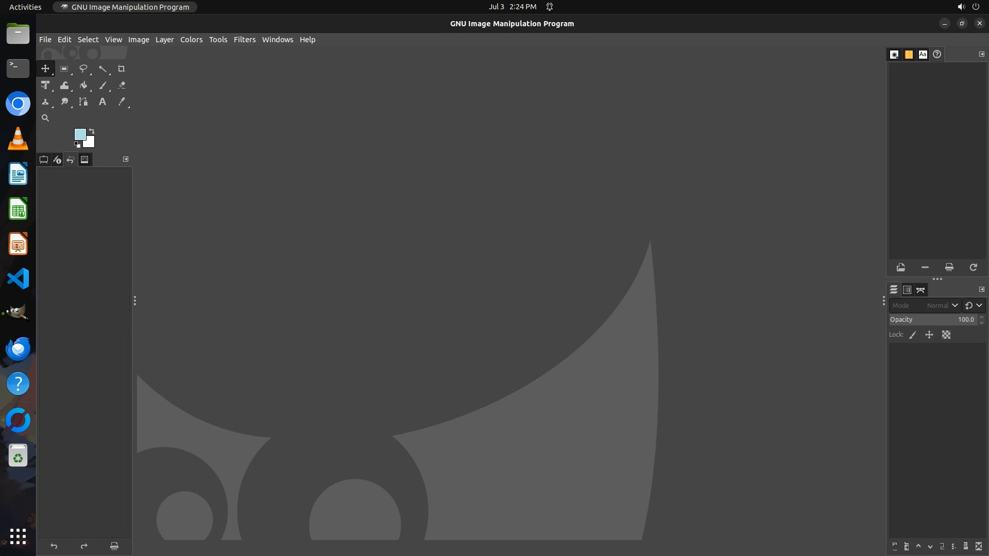Screen dimensions: 989x556
Task: Open the layers panel configure tab menu
Action: click(x=981, y=289)
